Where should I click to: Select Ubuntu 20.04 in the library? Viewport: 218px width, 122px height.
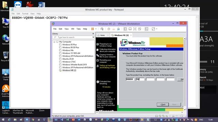[68, 59]
